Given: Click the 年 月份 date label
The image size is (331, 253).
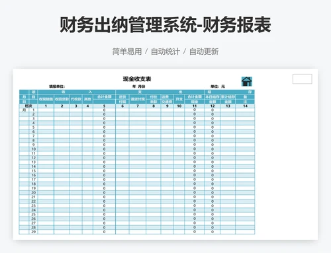Looking at the screenshot, I should point(138,87).
